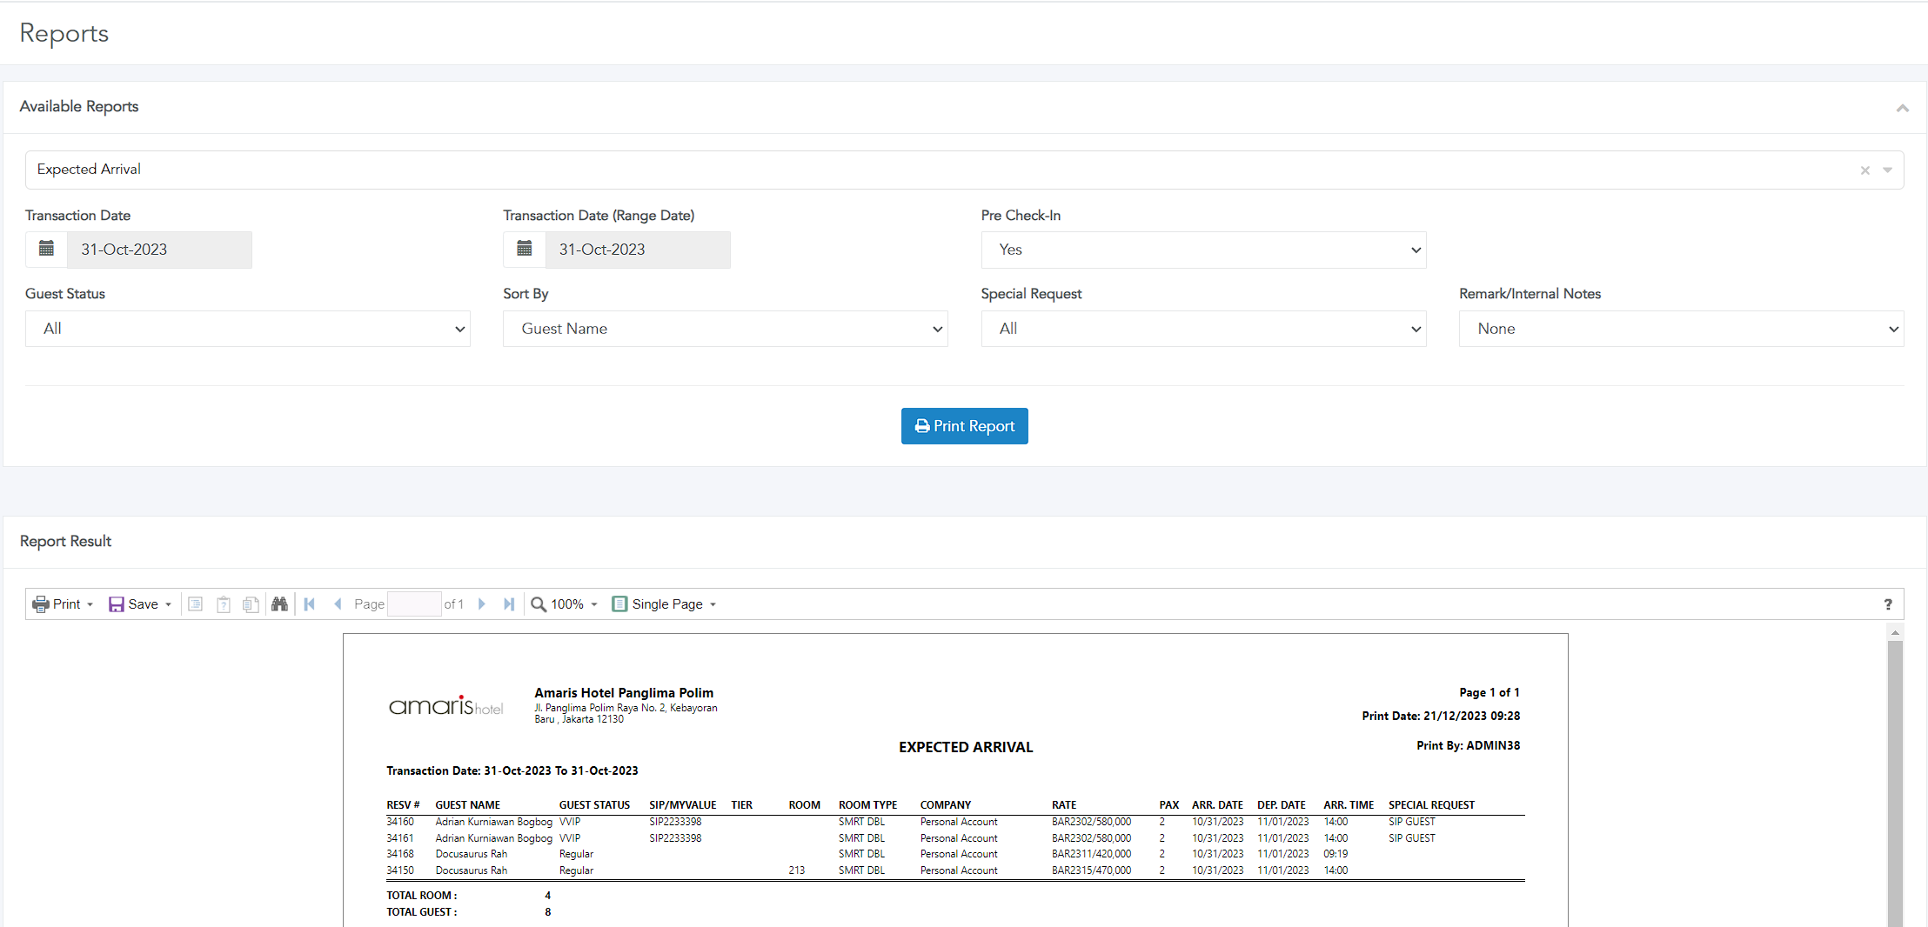Open the Guest Status dropdown
Viewport: 1928px width, 927px height.
point(248,329)
